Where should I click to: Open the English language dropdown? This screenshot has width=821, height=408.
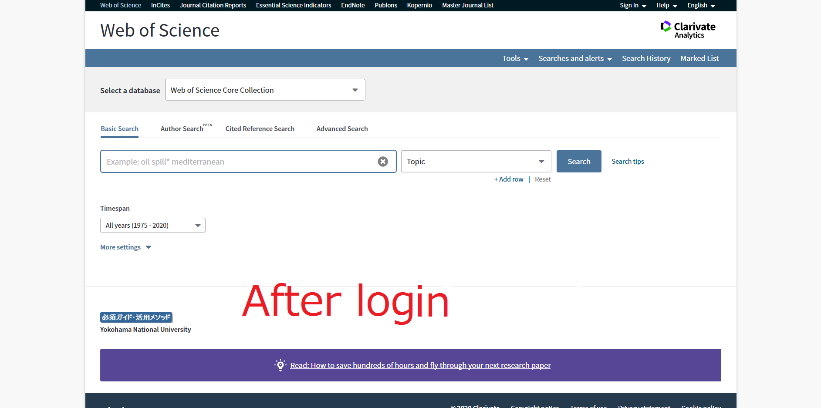701,5
